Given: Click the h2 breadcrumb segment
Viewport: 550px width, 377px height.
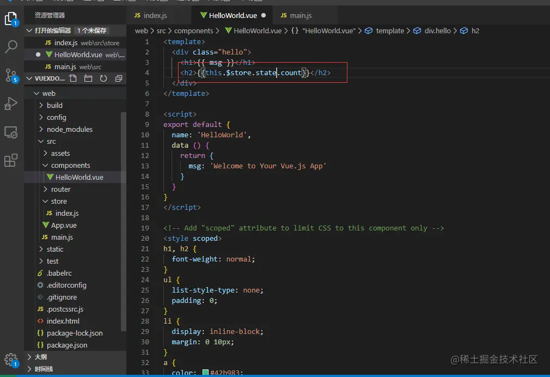Looking at the screenshot, I should (x=469, y=31).
